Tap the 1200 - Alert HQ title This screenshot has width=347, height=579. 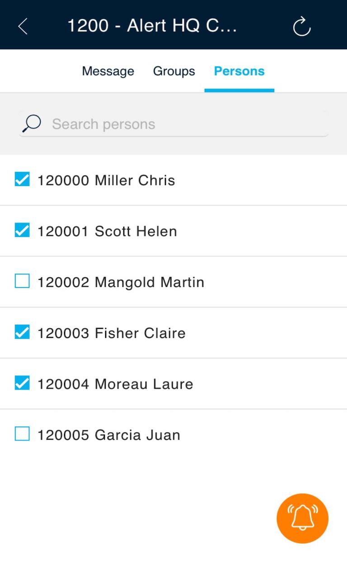pos(152,26)
